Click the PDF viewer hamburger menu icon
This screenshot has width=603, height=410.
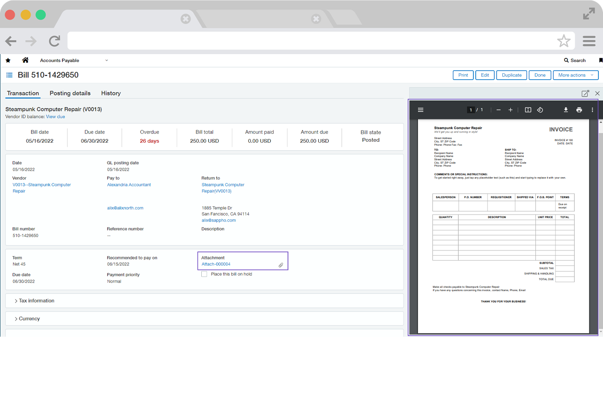pyautogui.click(x=420, y=110)
